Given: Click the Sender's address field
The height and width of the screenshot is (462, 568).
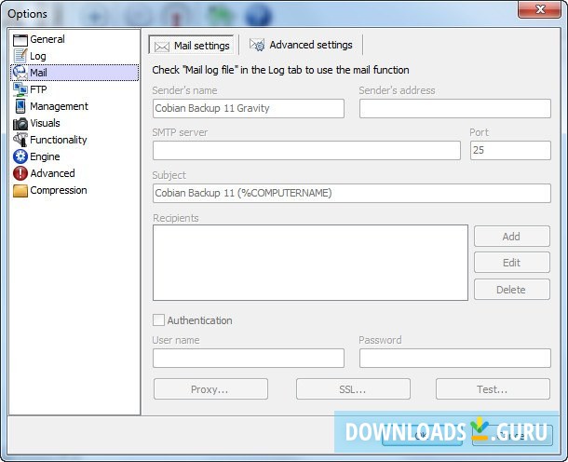Looking at the screenshot, I should [x=455, y=108].
